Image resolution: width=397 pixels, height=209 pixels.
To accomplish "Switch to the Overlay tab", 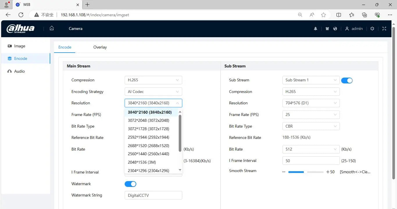I will [100, 47].
